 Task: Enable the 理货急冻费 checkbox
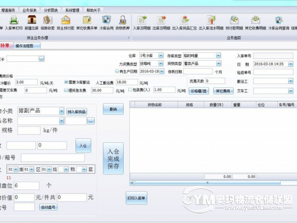(x=66, y=90)
